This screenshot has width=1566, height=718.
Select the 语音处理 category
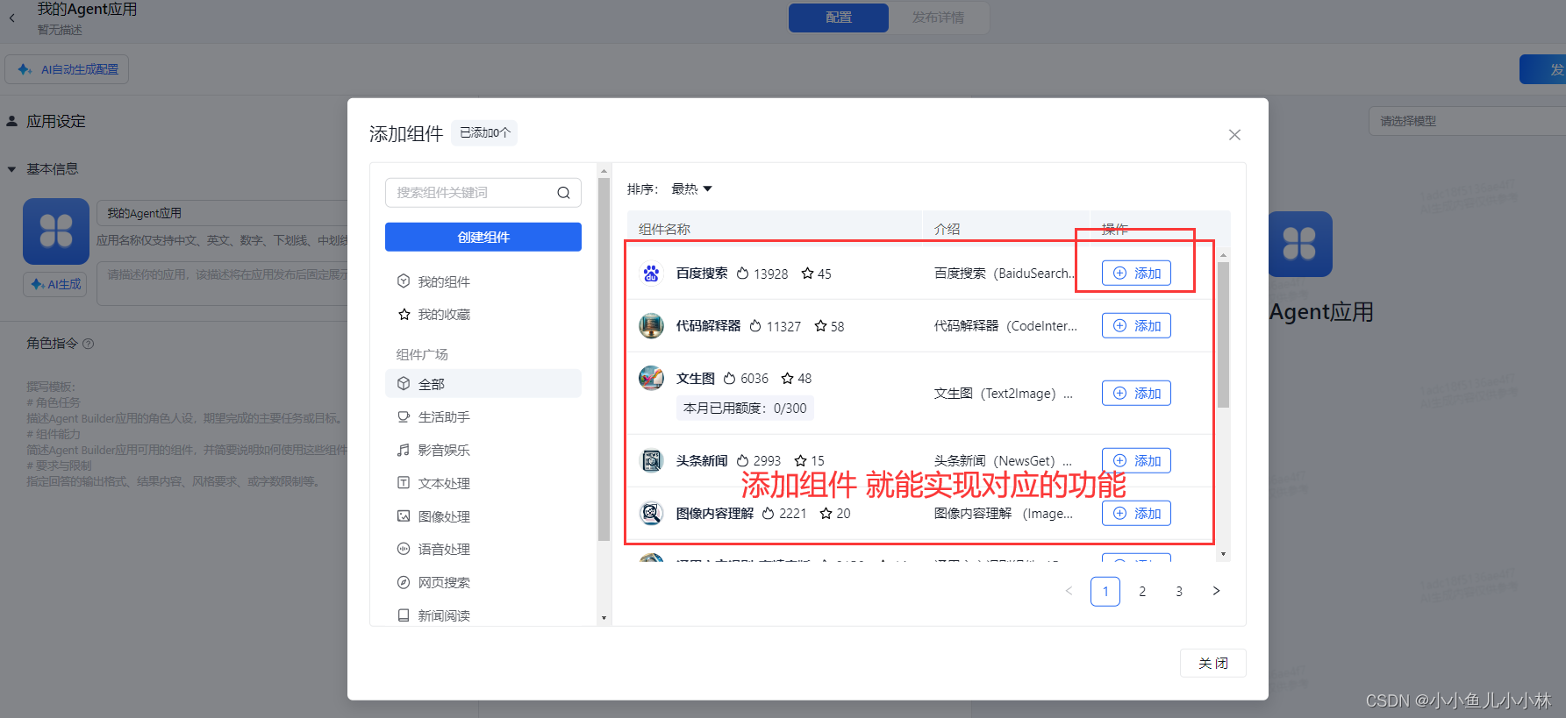483,549
